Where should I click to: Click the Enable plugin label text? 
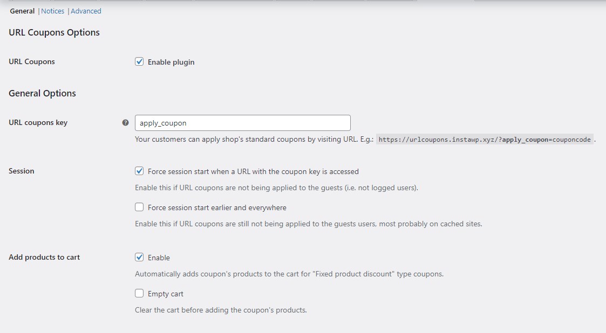[x=171, y=61]
